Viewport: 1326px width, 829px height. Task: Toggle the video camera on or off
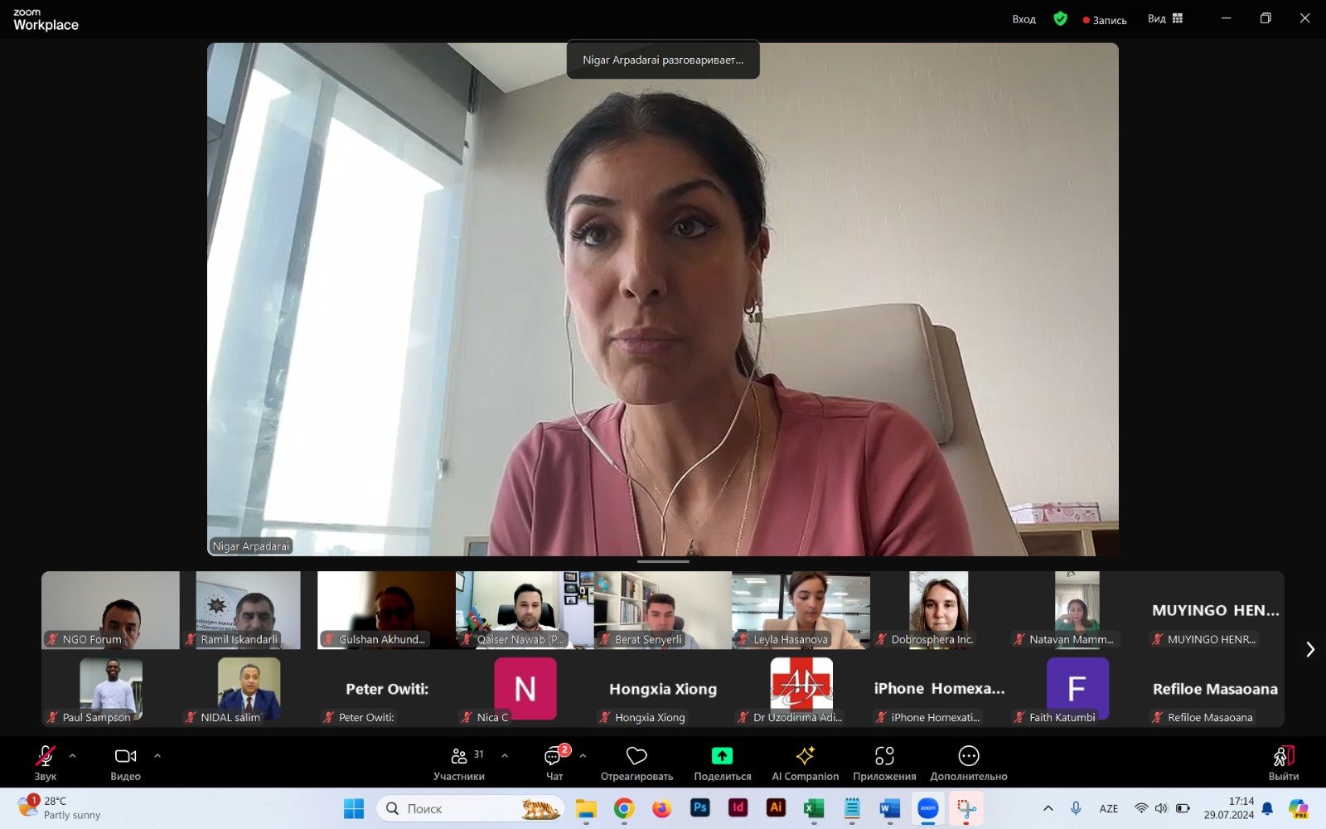pyautogui.click(x=125, y=756)
